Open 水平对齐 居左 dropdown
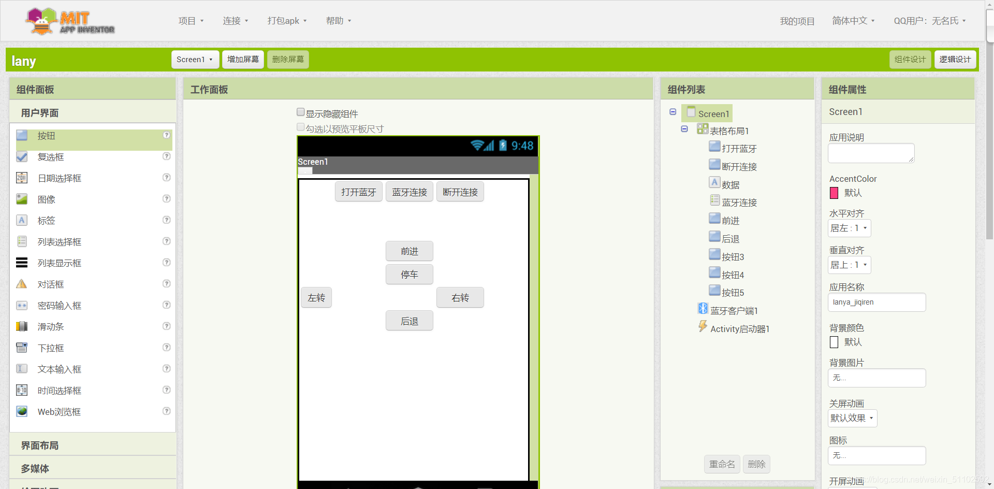994x489 pixels. click(850, 228)
